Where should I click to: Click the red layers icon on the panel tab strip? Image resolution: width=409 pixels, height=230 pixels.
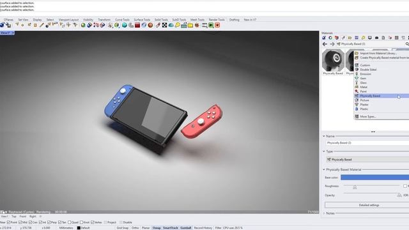[337, 38]
